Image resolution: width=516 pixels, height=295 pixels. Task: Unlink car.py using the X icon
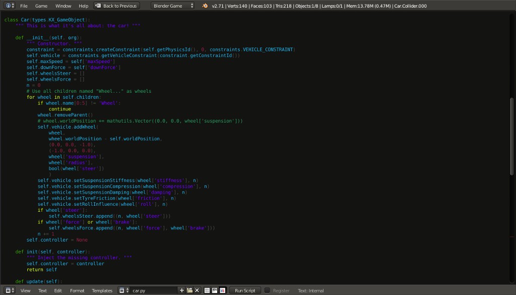point(198,290)
